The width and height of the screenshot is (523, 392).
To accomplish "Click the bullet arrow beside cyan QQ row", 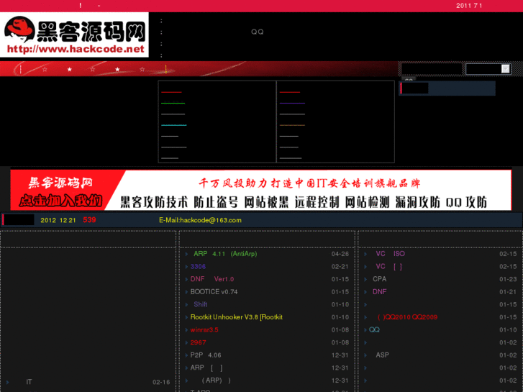I will (x=365, y=330).
